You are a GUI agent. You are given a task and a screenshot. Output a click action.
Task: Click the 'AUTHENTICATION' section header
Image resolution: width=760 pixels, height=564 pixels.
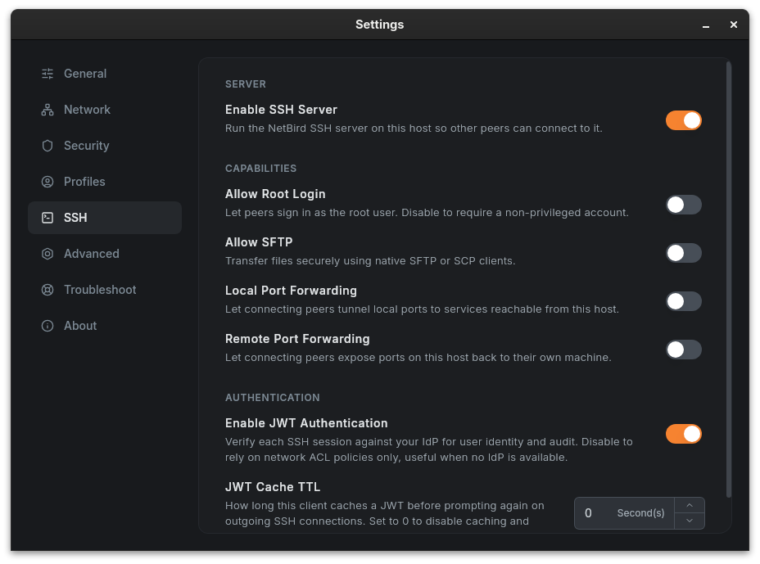273,398
